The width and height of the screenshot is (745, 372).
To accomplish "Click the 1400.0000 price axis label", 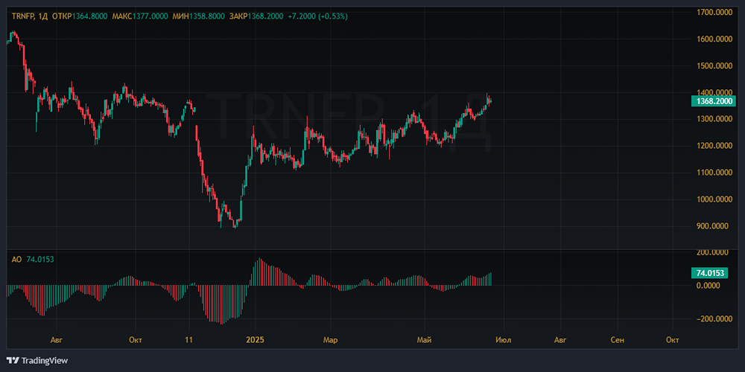I will click(714, 92).
